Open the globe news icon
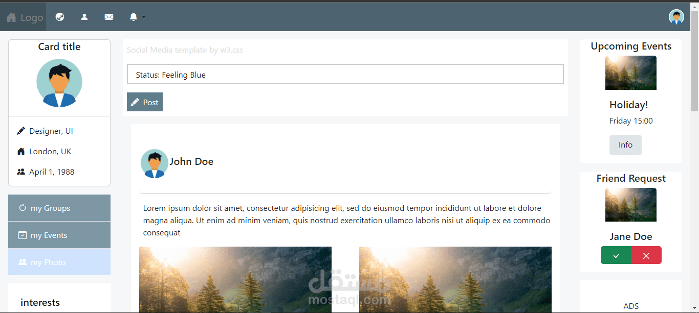This screenshot has width=699, height=313. [x=60, y=17]
